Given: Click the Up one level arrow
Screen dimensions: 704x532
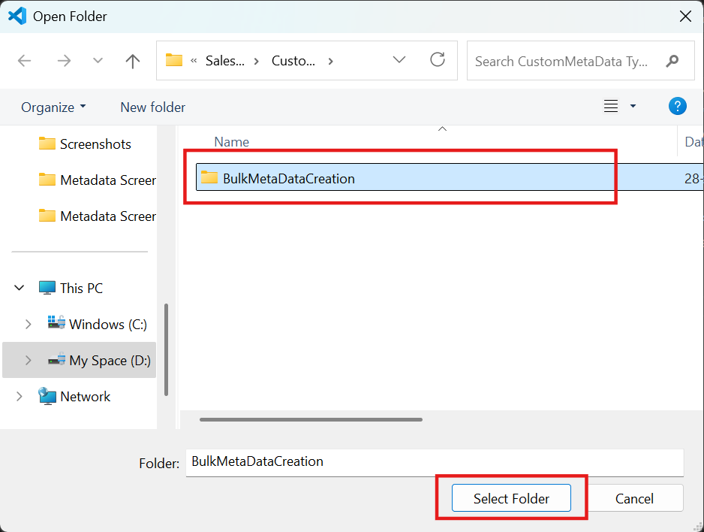Looking at the screenshot, I should (x=133, y=61).
